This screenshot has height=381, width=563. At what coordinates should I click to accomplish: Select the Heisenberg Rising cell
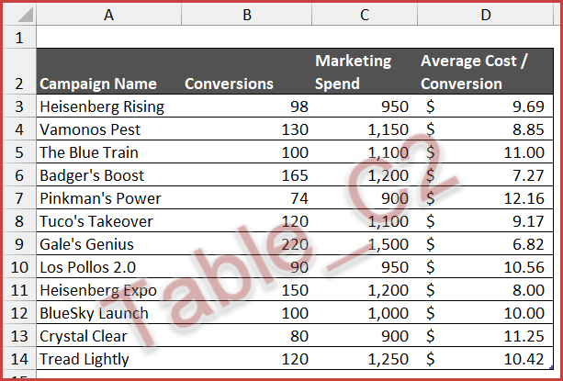pyautogui.click(x=102, y=106)
